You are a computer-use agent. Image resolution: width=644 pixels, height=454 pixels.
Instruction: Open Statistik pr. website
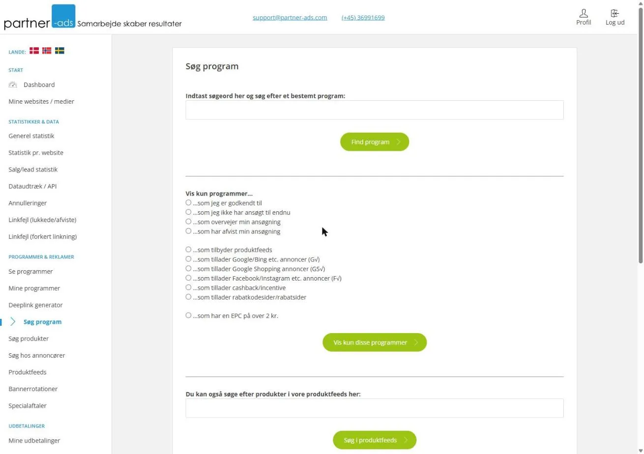point(36,152)
